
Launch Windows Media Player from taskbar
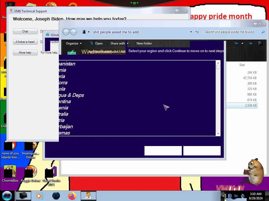click(39, 196)
